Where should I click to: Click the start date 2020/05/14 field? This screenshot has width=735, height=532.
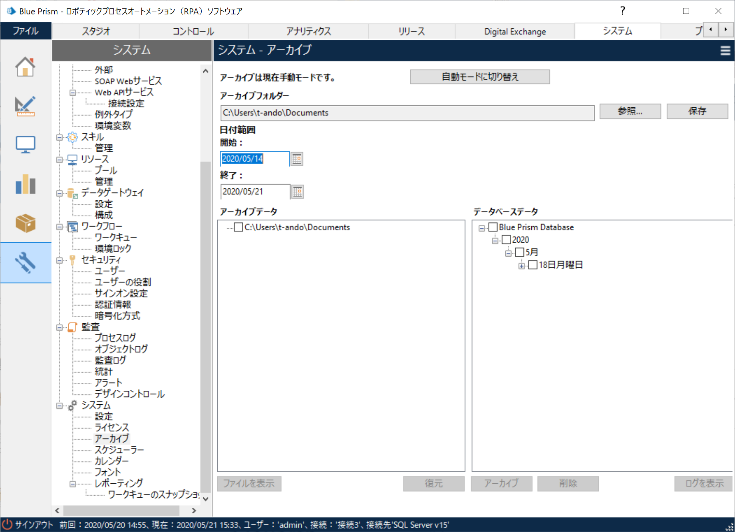[255, 159]
